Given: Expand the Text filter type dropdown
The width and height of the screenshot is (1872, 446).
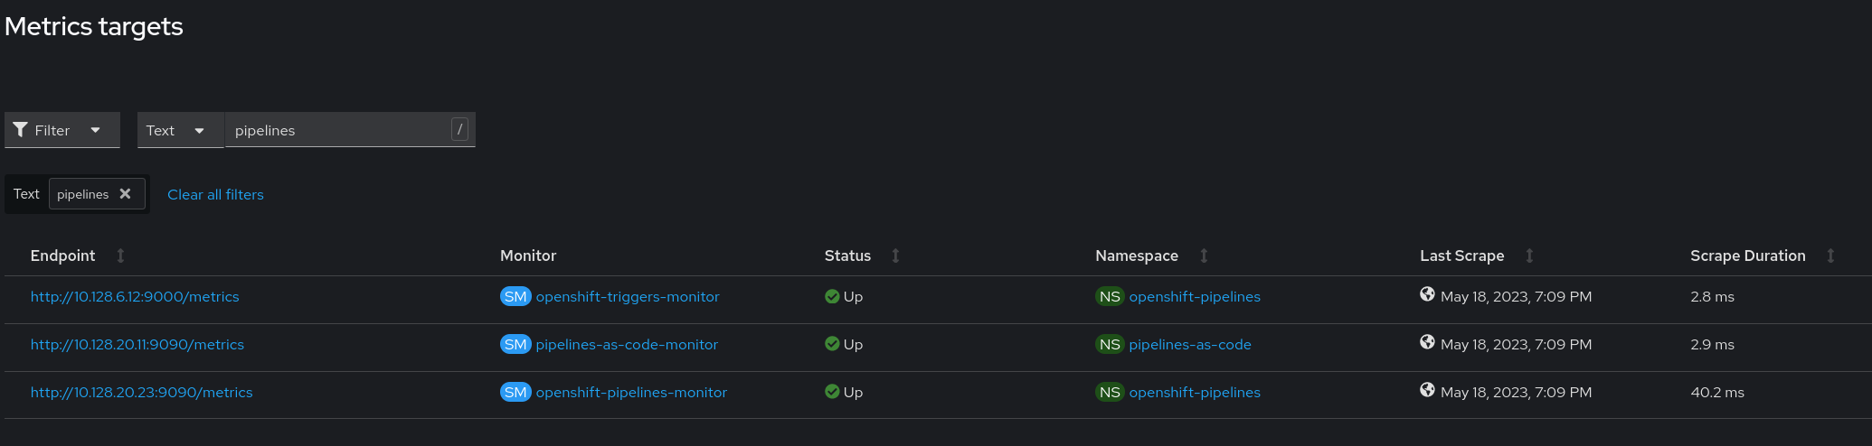Looking at the screenshot, I should [179, 130].
